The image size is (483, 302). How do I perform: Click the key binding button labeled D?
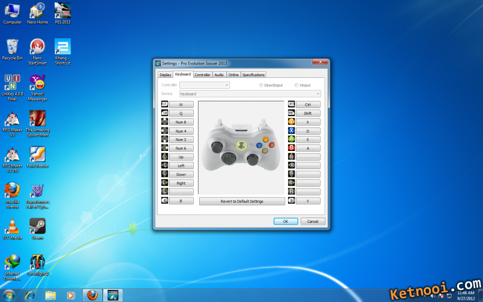[308, 131]
